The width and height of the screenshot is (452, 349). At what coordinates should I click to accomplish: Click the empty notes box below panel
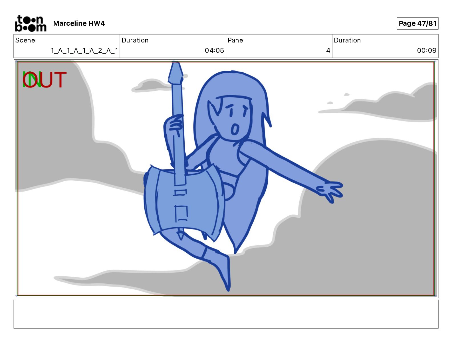(x=226, y=314)
